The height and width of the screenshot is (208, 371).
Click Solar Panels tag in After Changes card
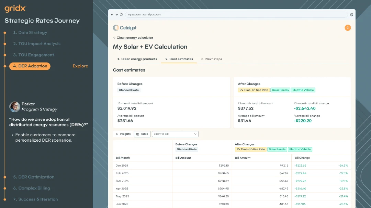click(x=280, y=90)
